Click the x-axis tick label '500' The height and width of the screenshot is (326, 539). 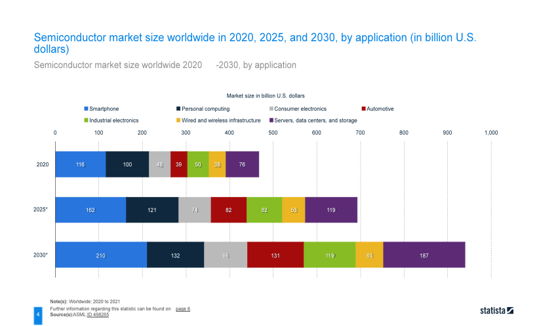(x=273, y=133)
